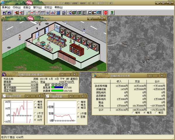Click the 服务相关 row label
175x140 pixels.
point(101,99)
